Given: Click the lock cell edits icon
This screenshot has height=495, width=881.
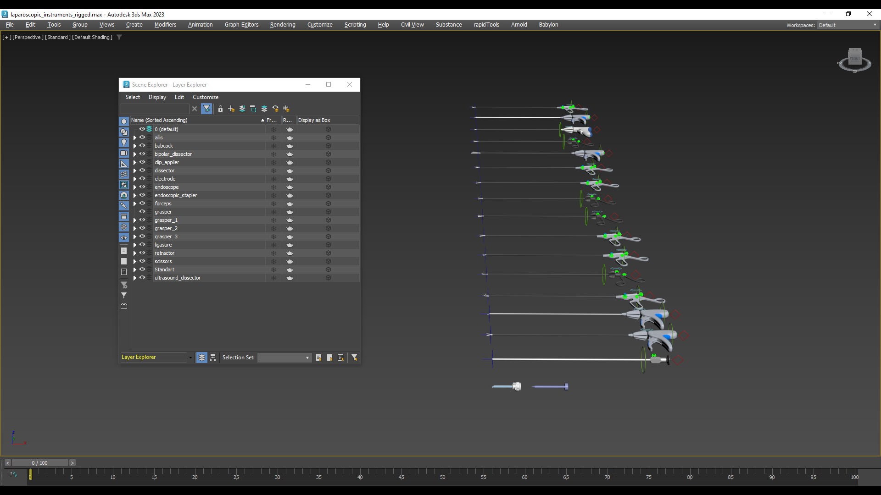Looking at the screenshot, I should tap(220, 109).
